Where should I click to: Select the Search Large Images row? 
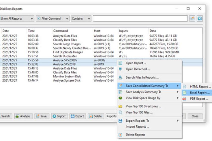click(x=101, y=44)
